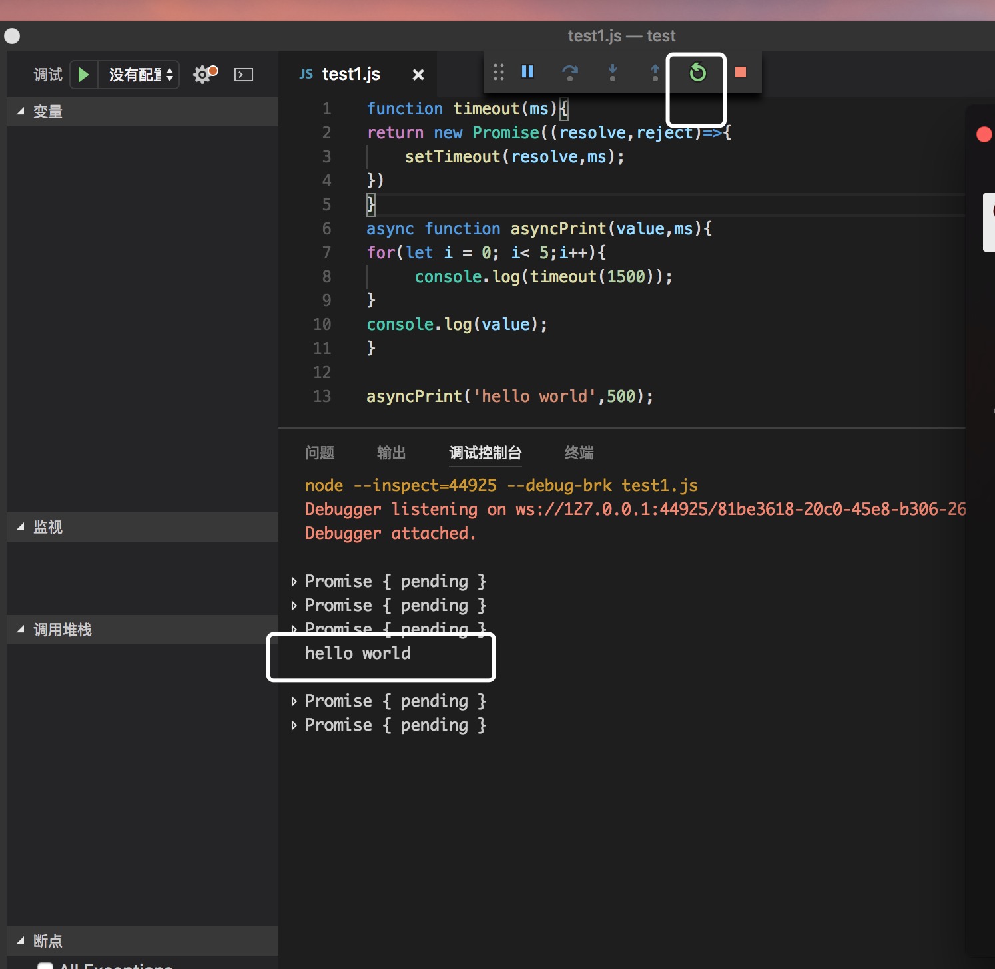This screenshot has height=969, width=995.
Task: Stop the debugger
Action: tap(739, 73)
